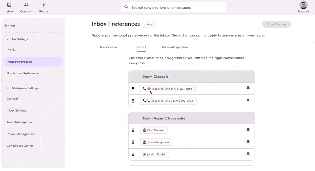The width and height of the screenshot is (315, 171).
Task: Open Team Management
Action: tap(20, 122)
